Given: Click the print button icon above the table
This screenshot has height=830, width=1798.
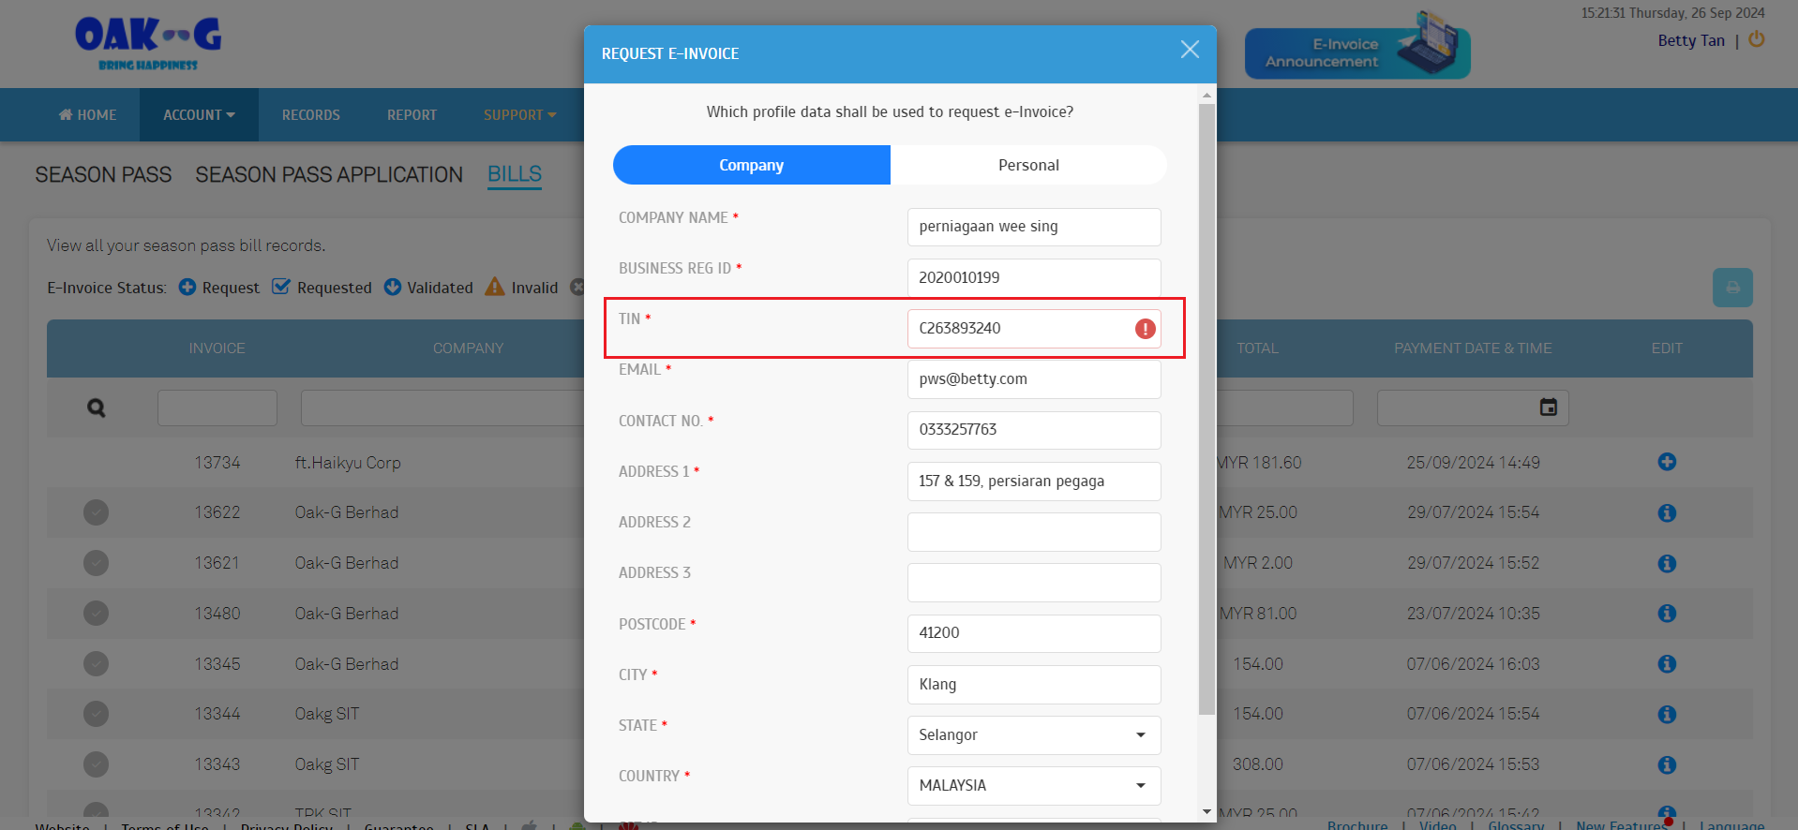Looking at the screenshot, I should tap(1731, 288).
